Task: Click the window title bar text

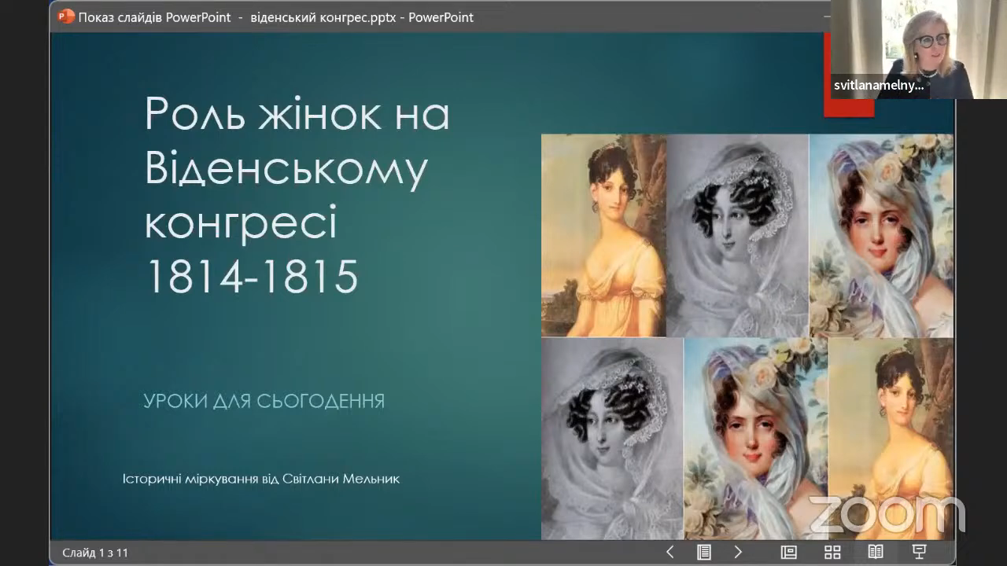Action: [276, 17]
